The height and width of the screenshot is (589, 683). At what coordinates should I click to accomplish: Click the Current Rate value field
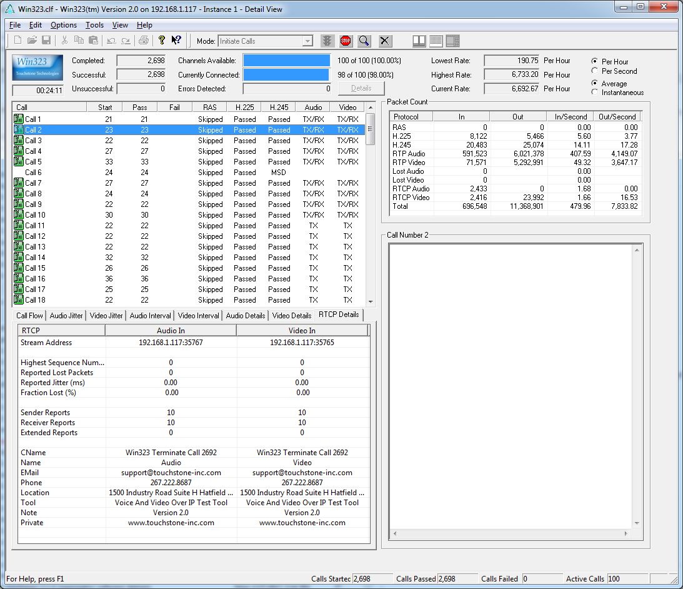click(511, 89)
